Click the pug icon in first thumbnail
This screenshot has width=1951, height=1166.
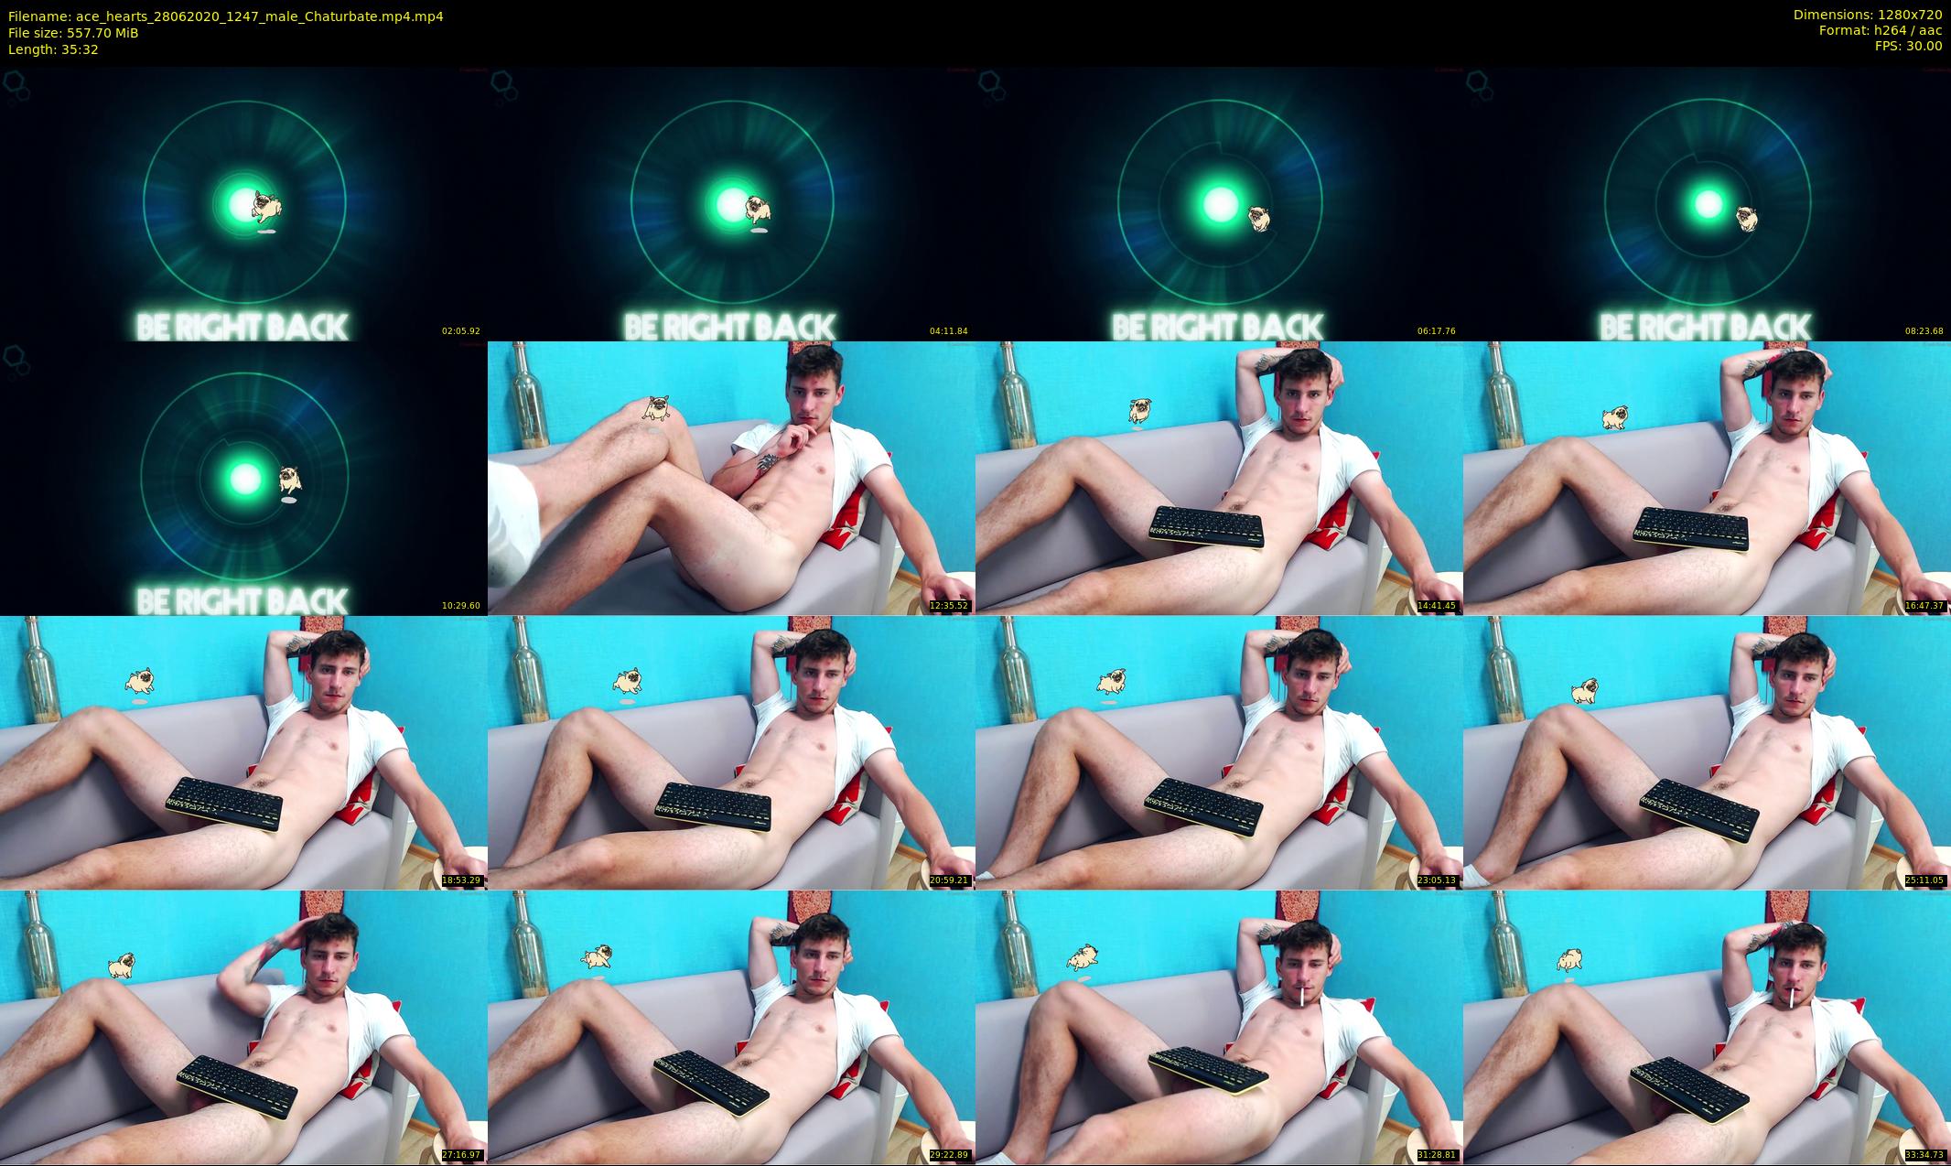268,207
